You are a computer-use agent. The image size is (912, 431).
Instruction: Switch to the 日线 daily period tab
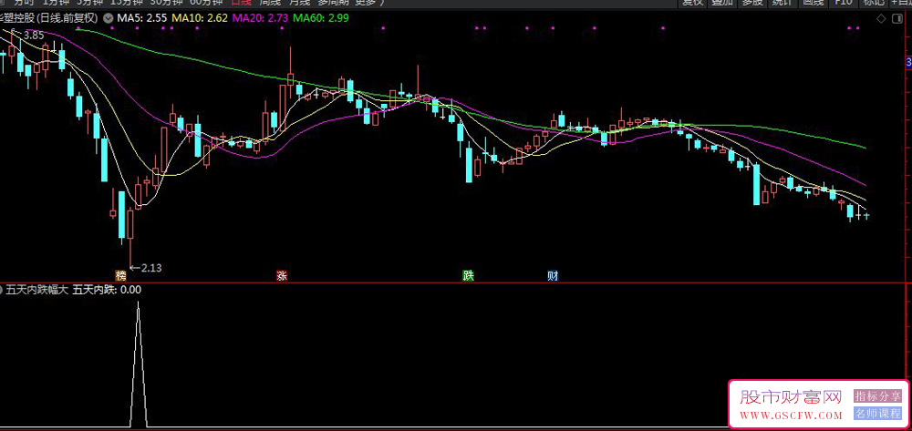(x=242, y=3)
